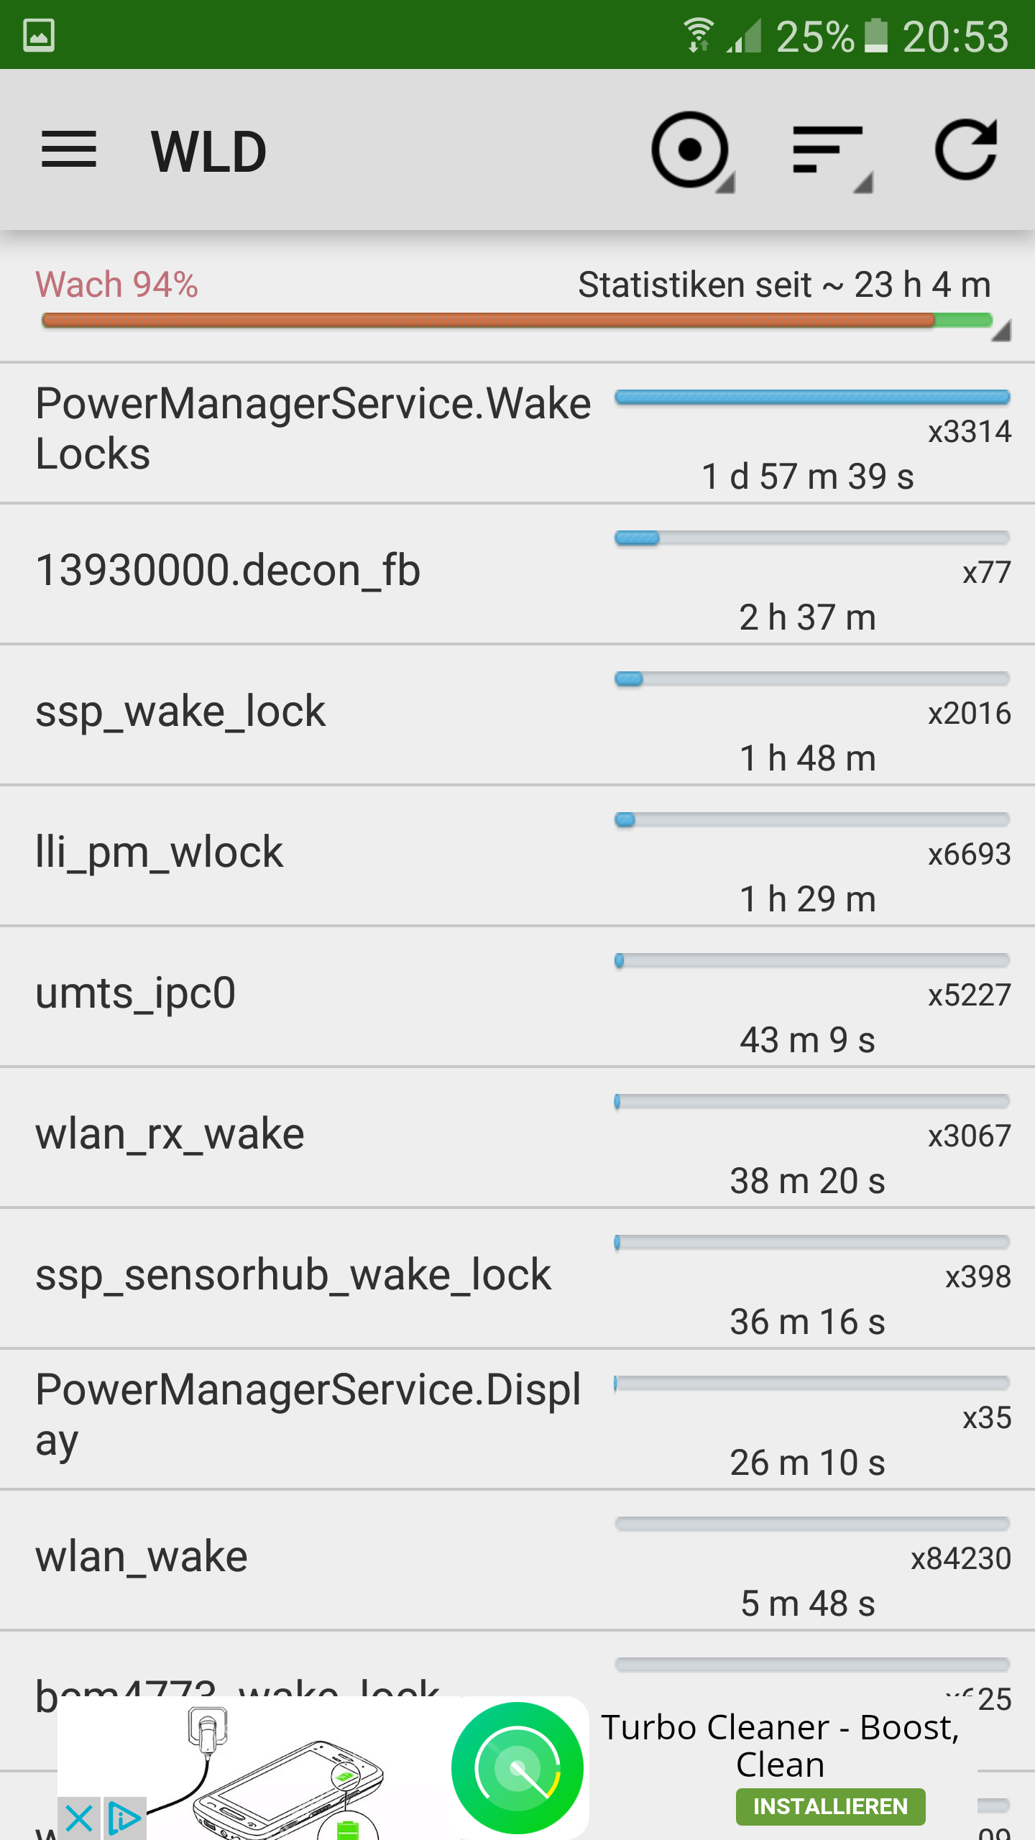1035x1840 pixels.
Task: Tap the lli_pm_wlock entry
Action: point(517,854)
